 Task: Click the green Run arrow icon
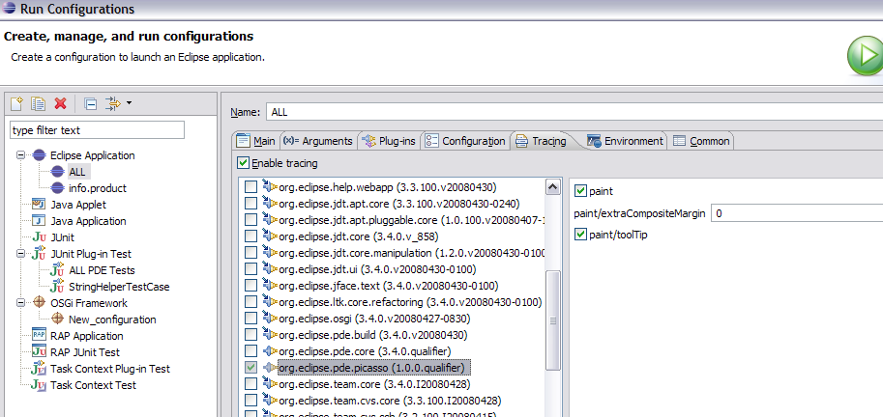point(867,56)
